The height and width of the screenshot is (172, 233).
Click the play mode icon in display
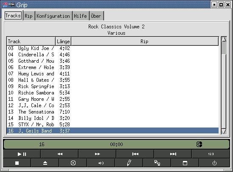coord(199,144)
